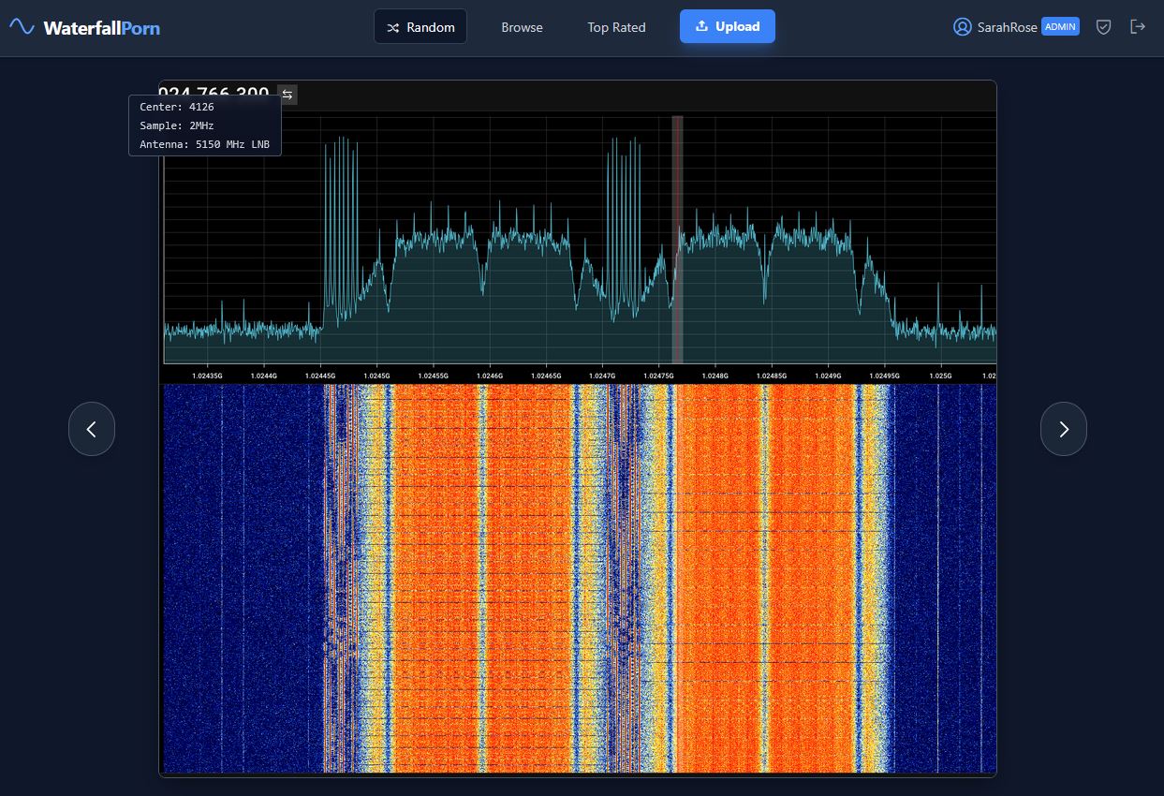The width and height of the screenshot is (1164, 796).
Task: Open the admin shield icon
Action: (x=1104, y=27)
